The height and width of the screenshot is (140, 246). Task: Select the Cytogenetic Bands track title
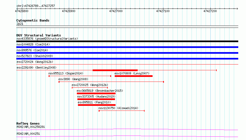pos(33,20)
